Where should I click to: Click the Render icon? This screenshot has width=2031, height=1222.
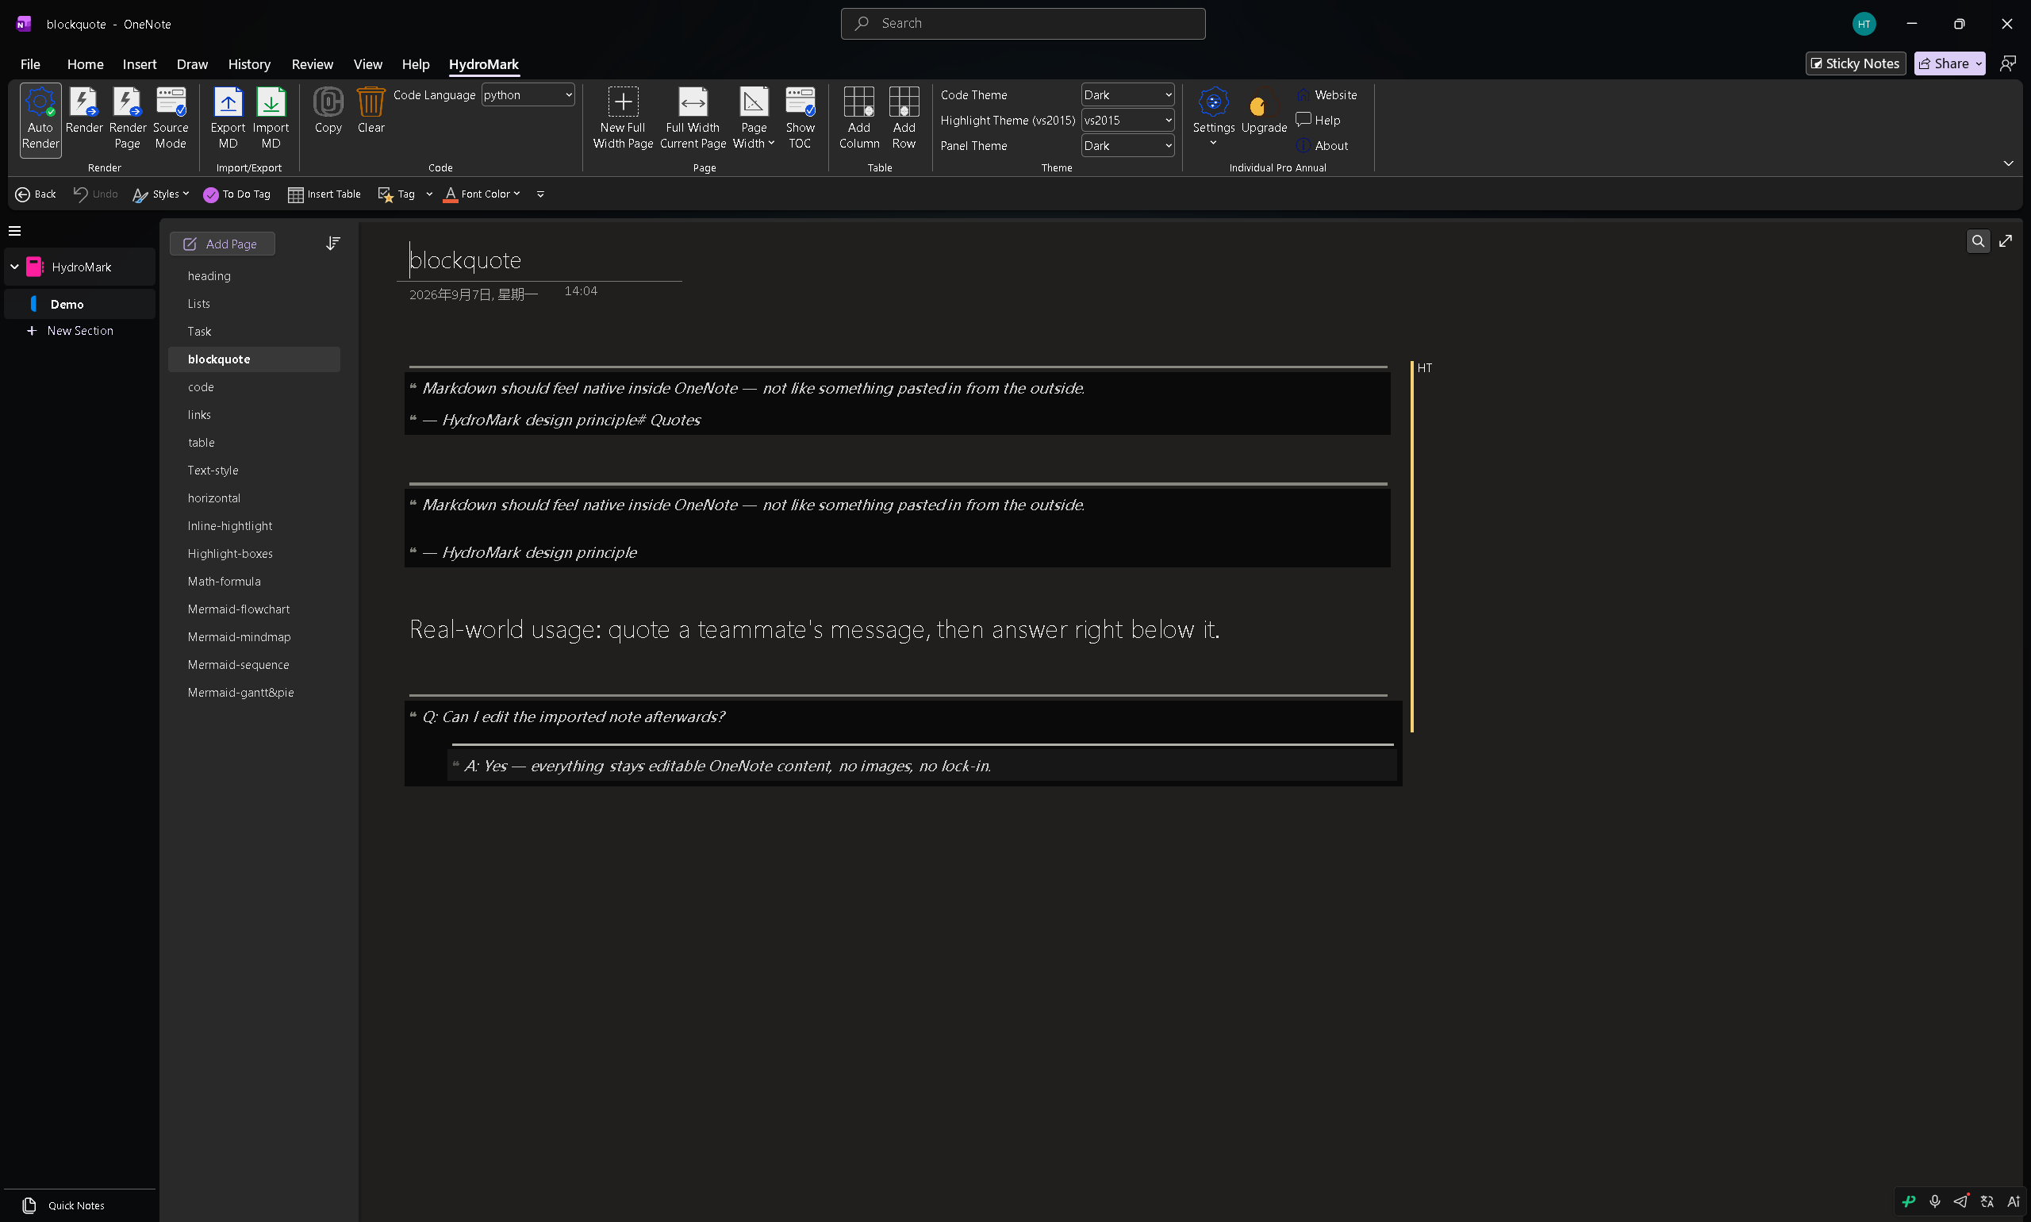[x=84, y=111]
